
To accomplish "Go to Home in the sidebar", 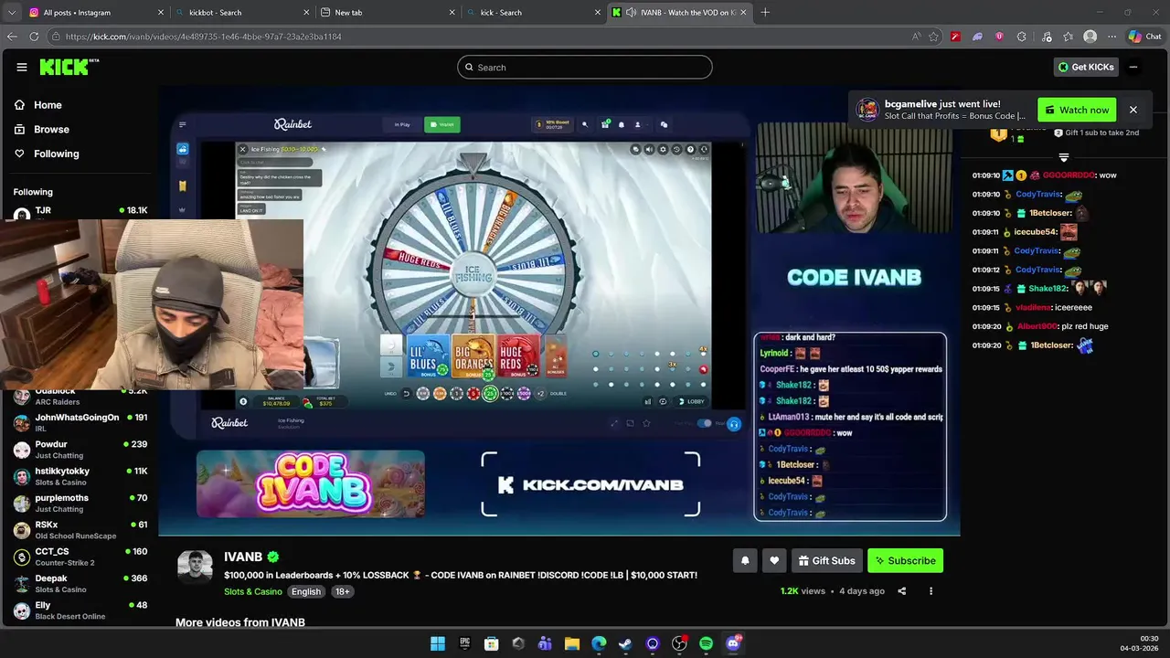I will coord(48,105).
